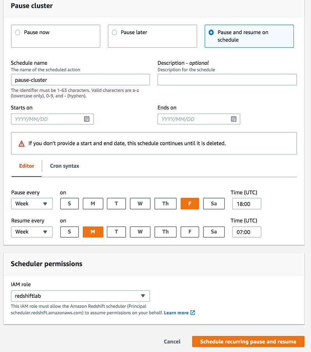Switch to the Editor tab

pyautogui.click(x=26, y=166)
